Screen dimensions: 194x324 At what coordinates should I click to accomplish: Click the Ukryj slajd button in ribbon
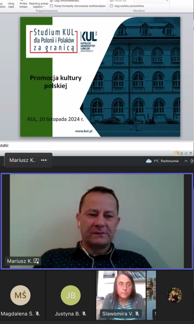pos(11,5)
